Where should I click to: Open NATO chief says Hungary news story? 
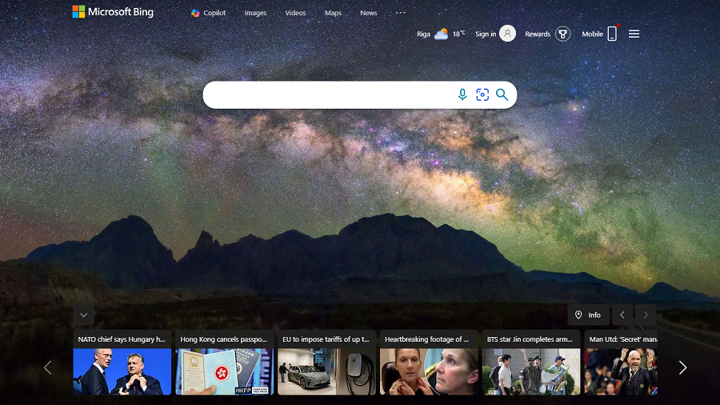click(x=122, y=362)
